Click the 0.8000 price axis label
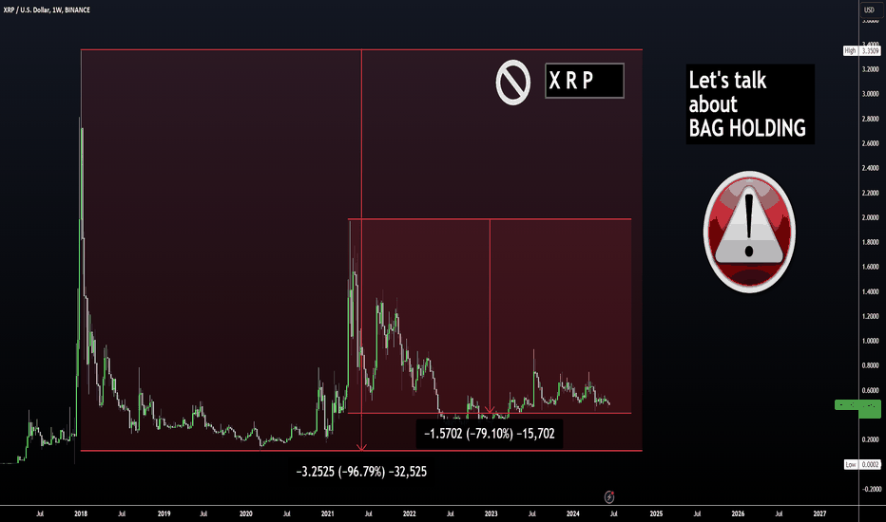This screenshot has width=886, height=522. [870, 365]
